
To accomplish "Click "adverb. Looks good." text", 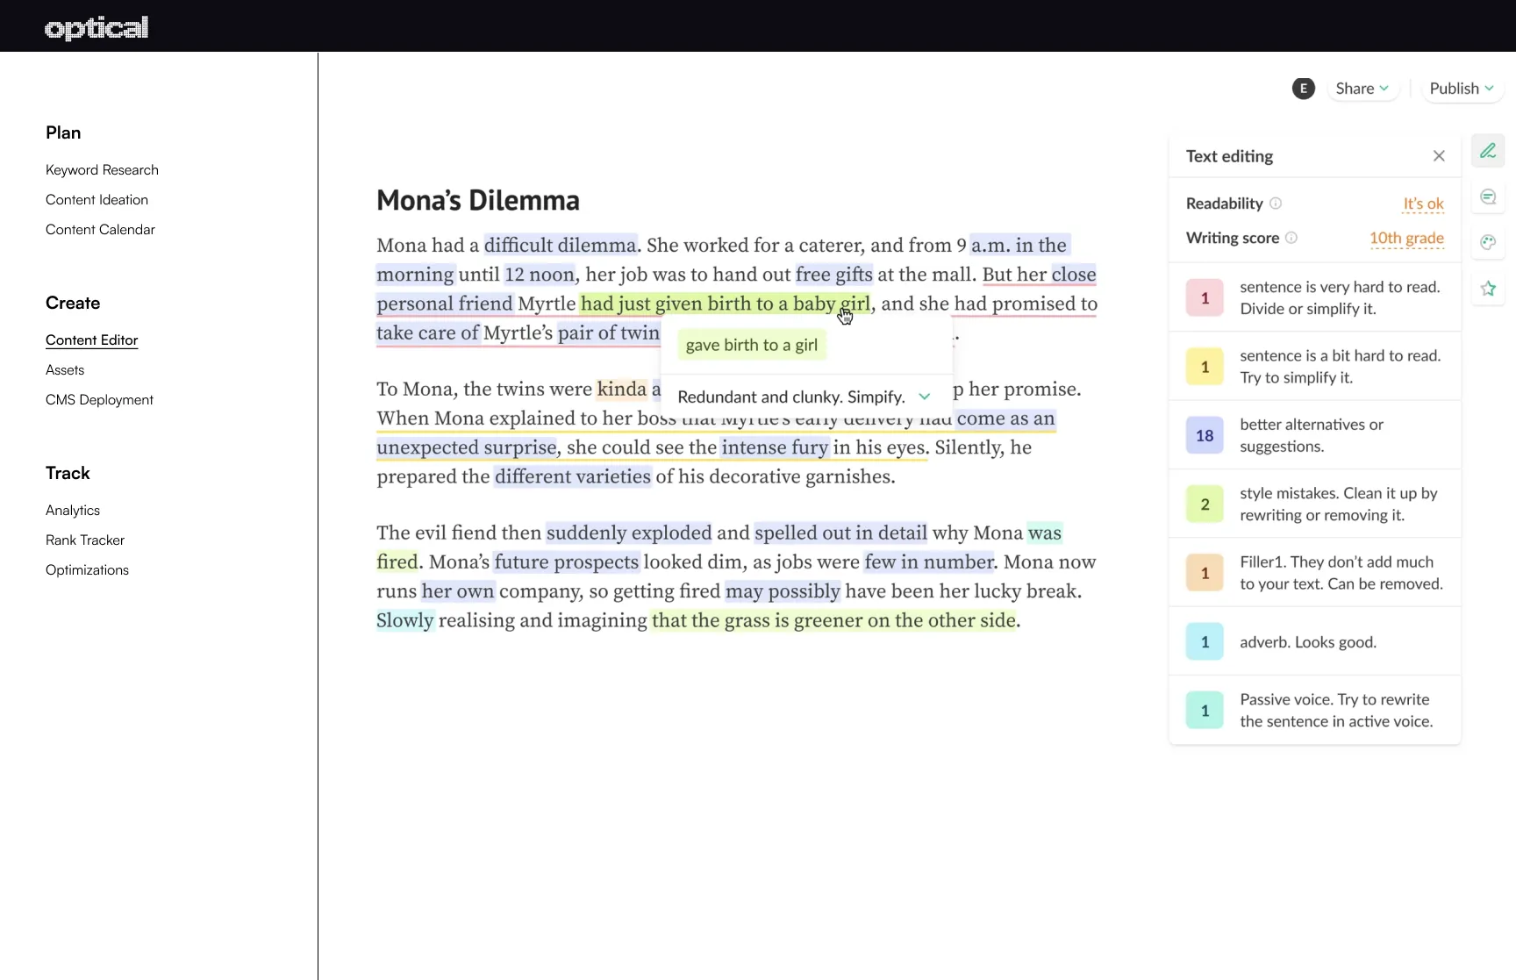I will click(1308, 642).
